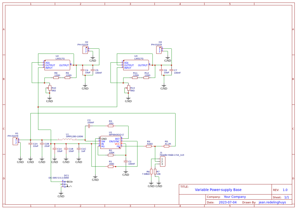Image resolution: width=297 pixels, height=210 pixels.
Task: Select the drawn-by name jean.redelinghuys
Action: pyautogui.click(x=272, y=202)
